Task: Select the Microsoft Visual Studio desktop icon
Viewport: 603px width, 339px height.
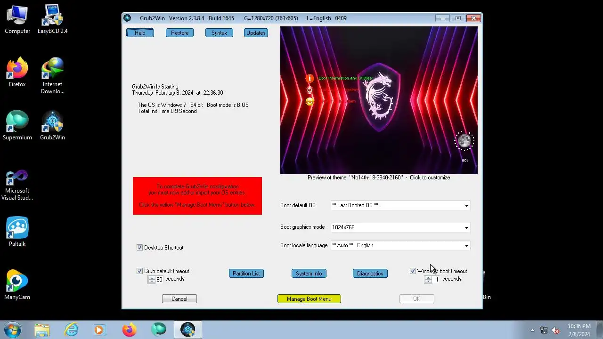Action: coord(17,185)
